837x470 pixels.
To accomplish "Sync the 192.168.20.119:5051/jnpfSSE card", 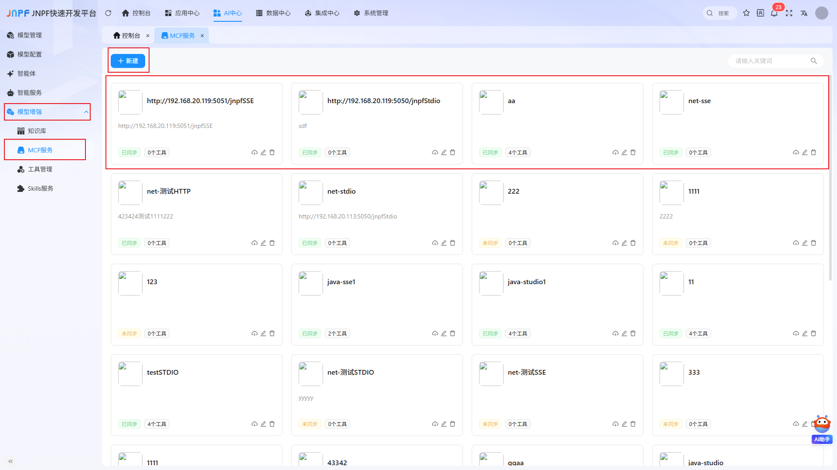I will (x=255, y=152).
